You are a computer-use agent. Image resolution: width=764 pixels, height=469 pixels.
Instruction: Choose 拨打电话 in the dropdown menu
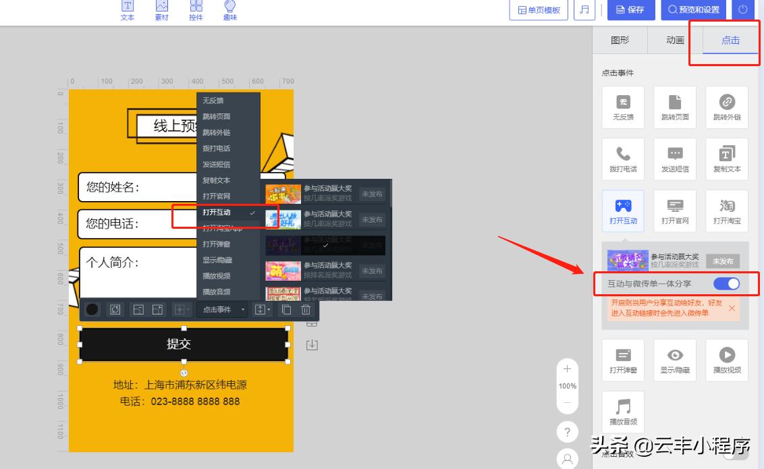(228, 148)
